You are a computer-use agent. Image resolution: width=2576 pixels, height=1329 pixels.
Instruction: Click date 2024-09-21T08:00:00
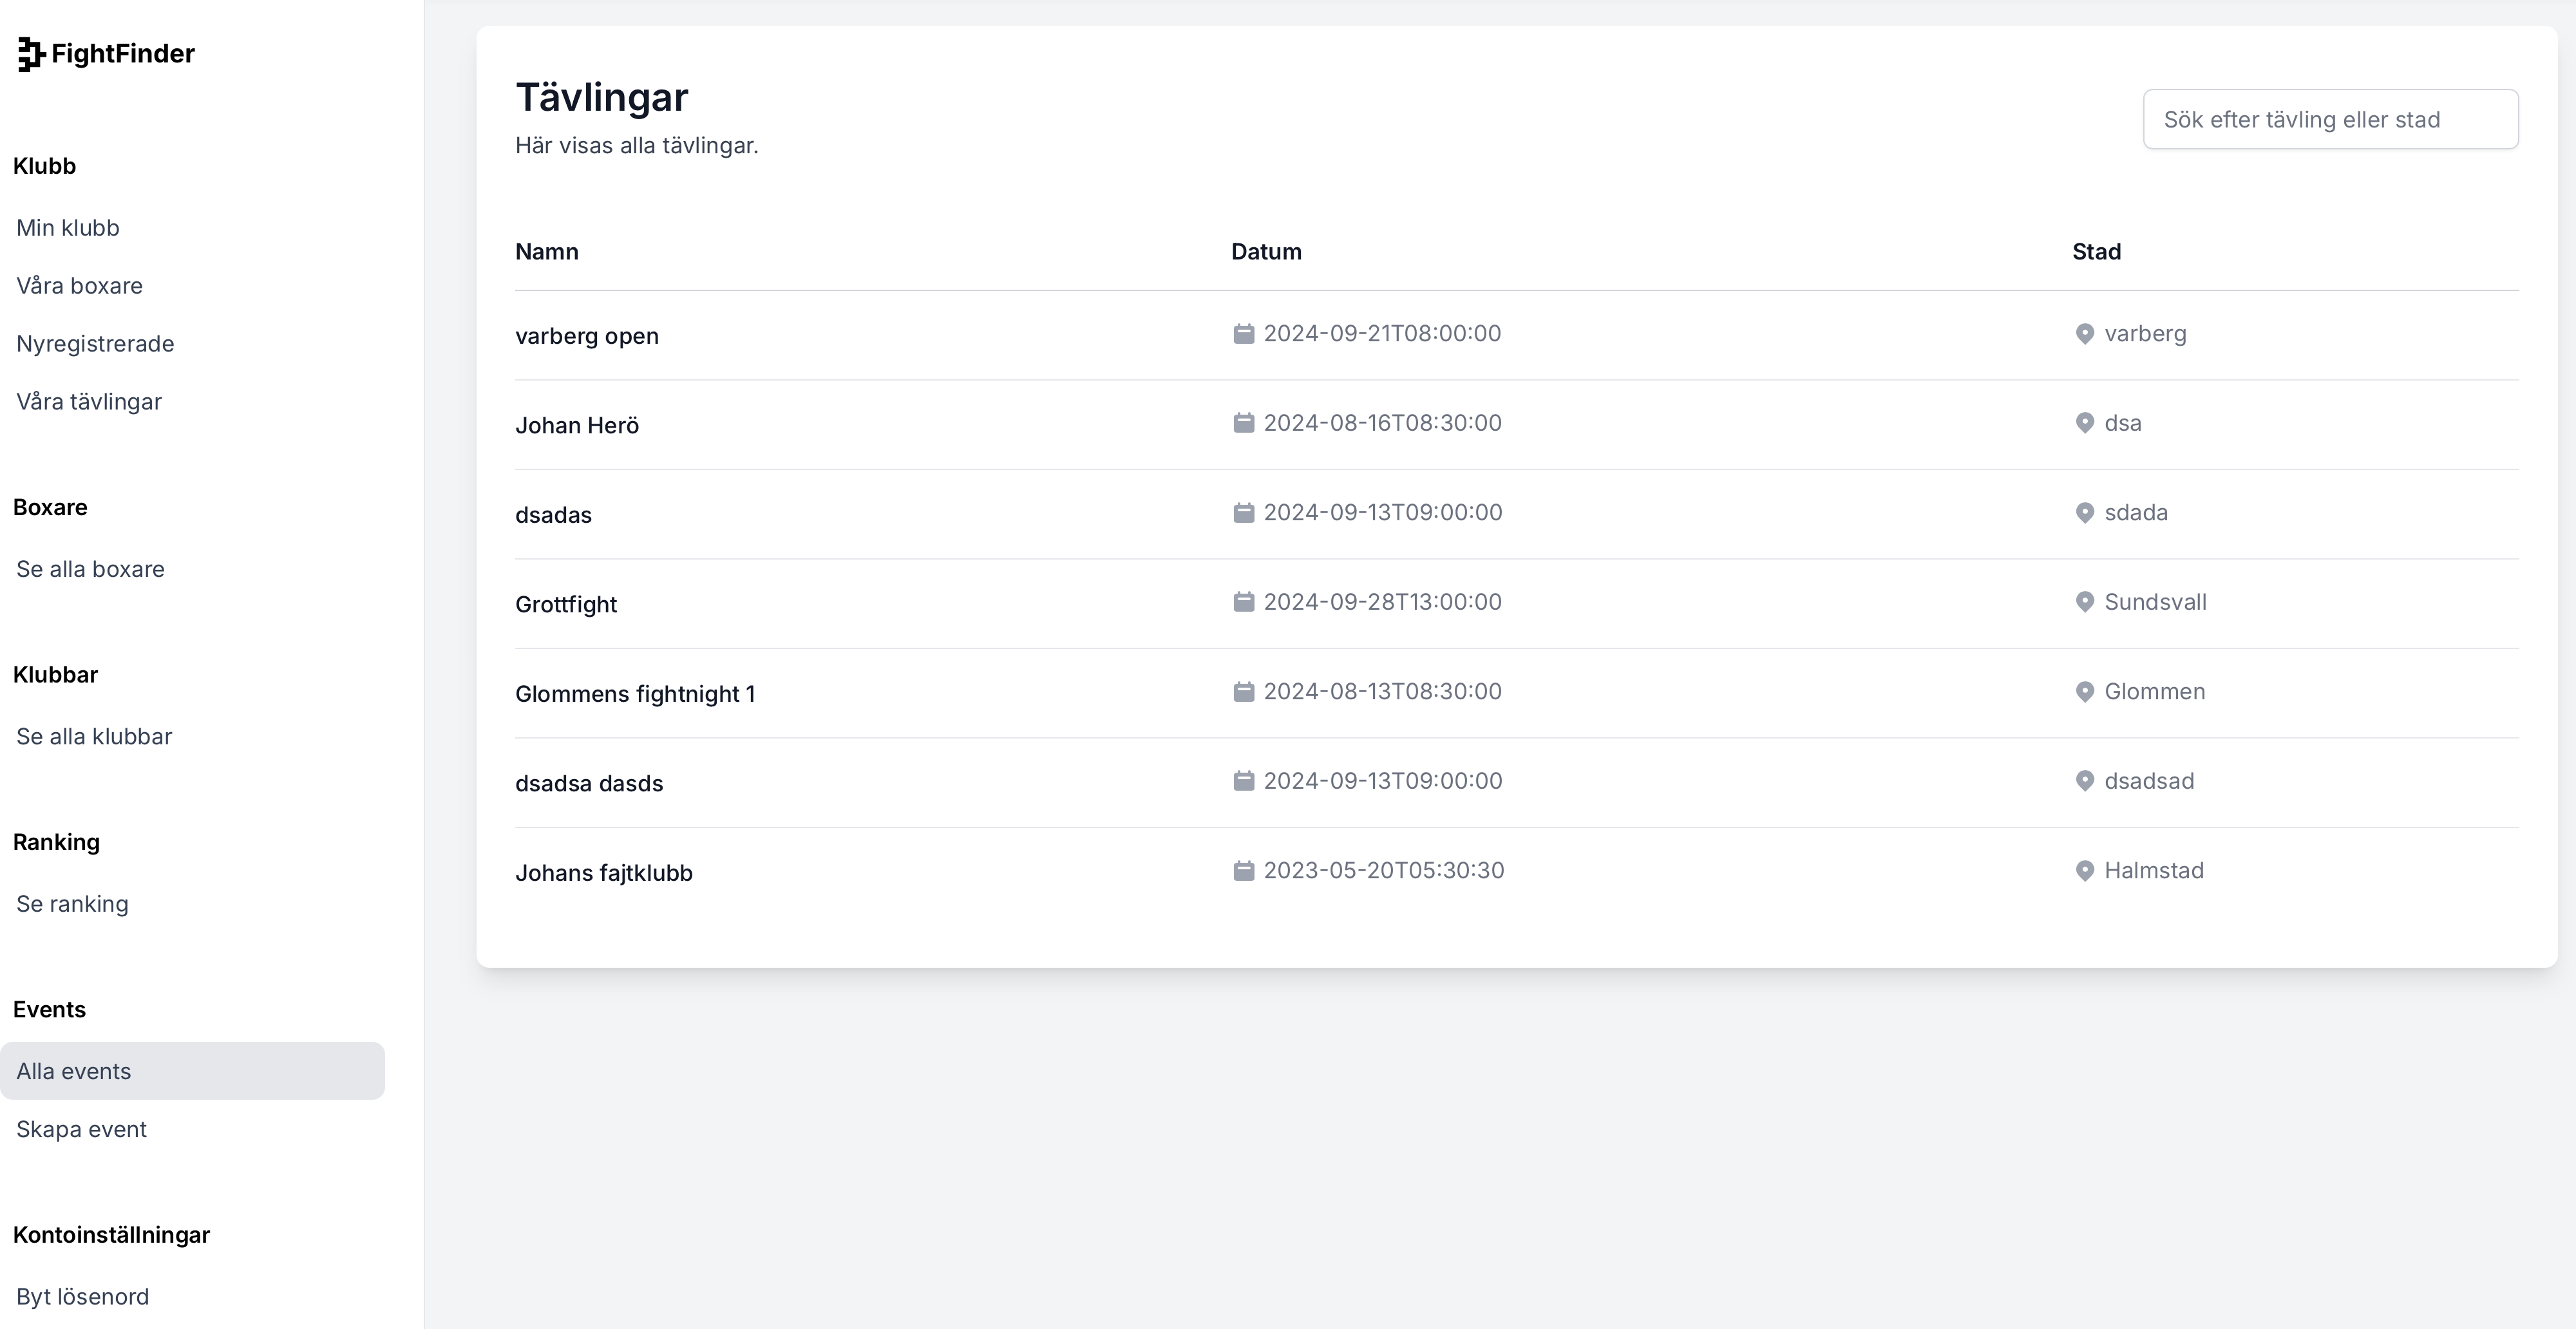(x=1382, y=334)
